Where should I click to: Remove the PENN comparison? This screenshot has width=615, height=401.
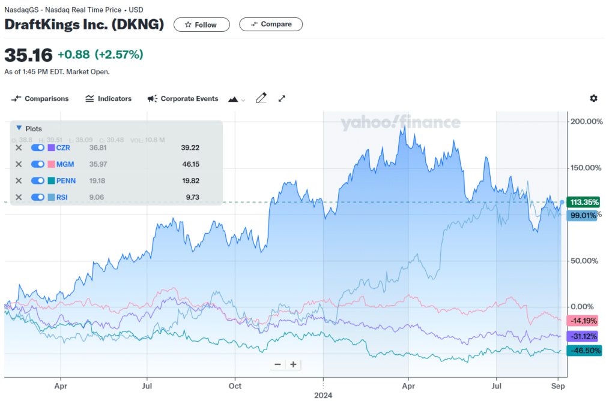(x=19, y=180)
